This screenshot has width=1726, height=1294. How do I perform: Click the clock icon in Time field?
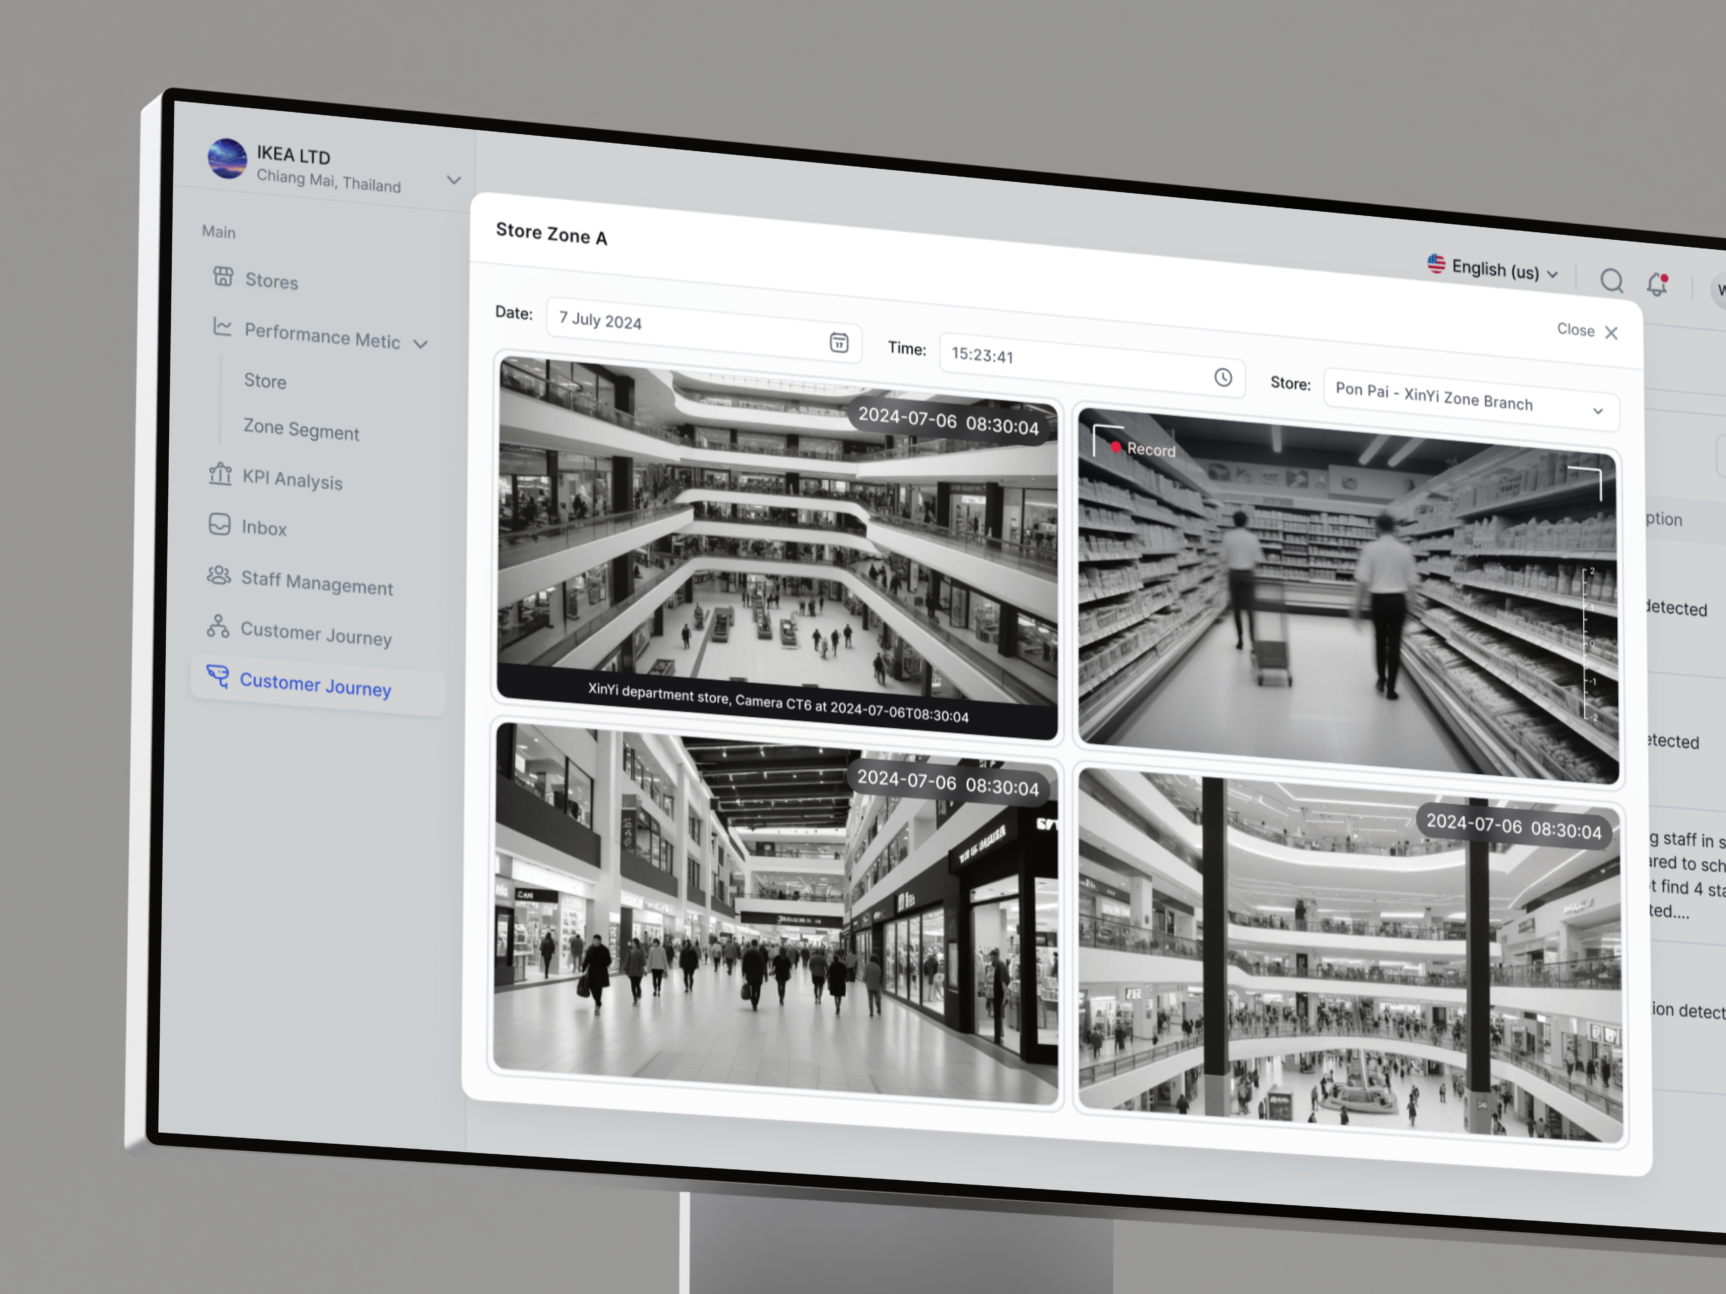1222,377
